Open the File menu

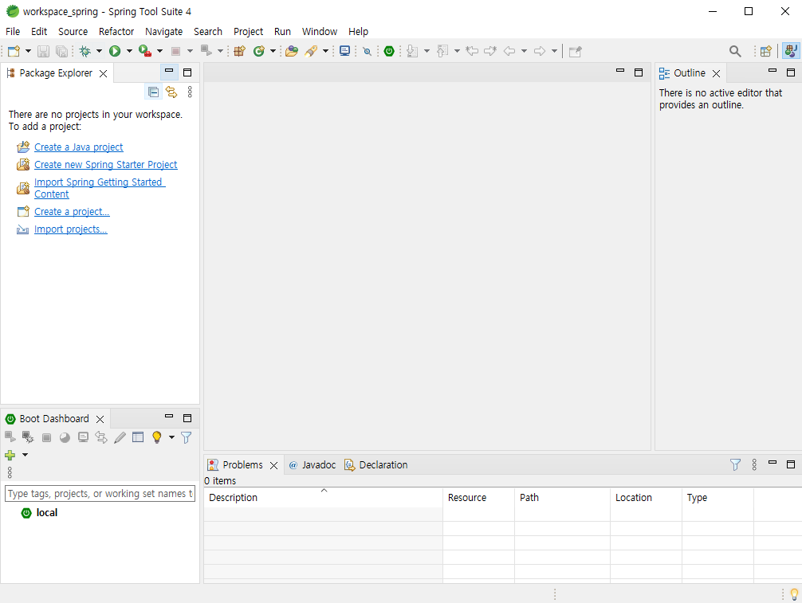13,31
